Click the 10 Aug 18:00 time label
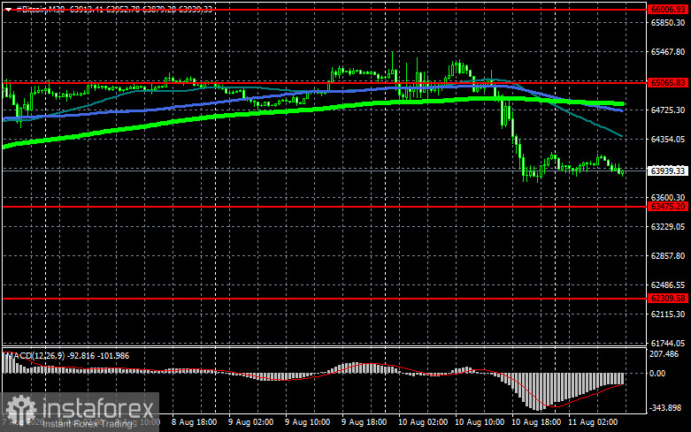691x432 pixels. click(x=536, y=422)
